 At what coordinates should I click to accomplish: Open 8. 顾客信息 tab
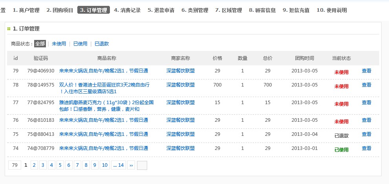[262, 10]
